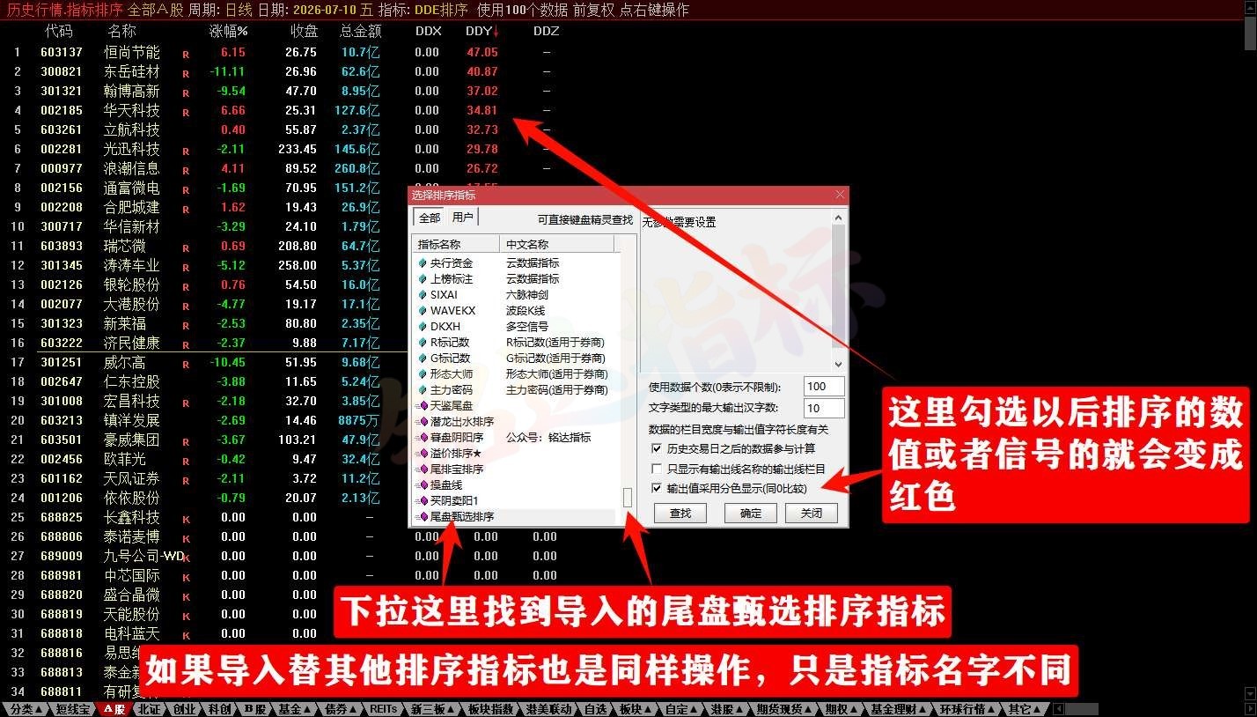Select the G标记数 indicator icon
Viewport: 1257px width, 717px height.
click(x=423, y=358)
